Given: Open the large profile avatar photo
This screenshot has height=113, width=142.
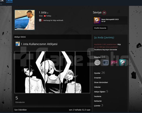Looking at the screenshot, I should pos(25,20).
